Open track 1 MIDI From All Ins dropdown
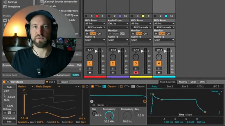 95,23
